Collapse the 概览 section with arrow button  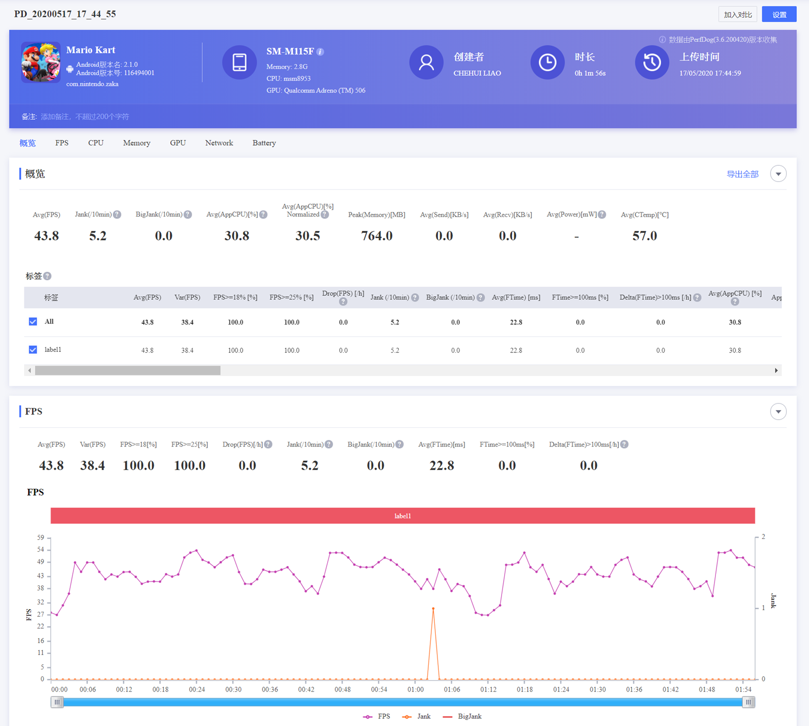pos(778,174)
